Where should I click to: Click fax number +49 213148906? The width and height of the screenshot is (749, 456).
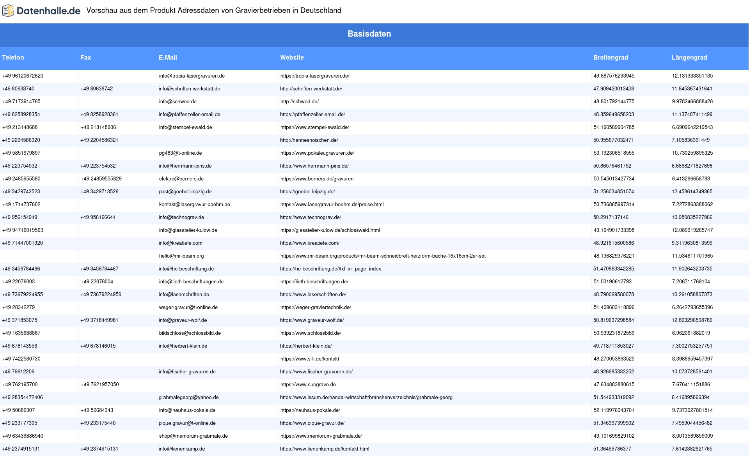click(x=98, y=127)
